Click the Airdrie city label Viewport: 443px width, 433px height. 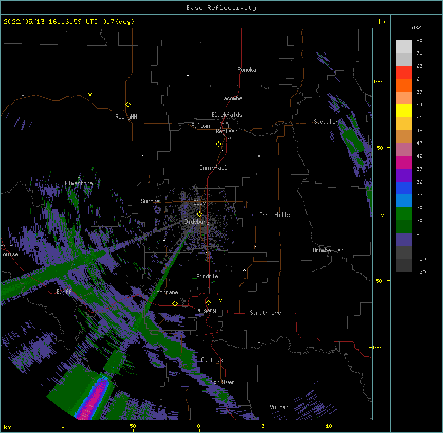[x=207, y=276]
